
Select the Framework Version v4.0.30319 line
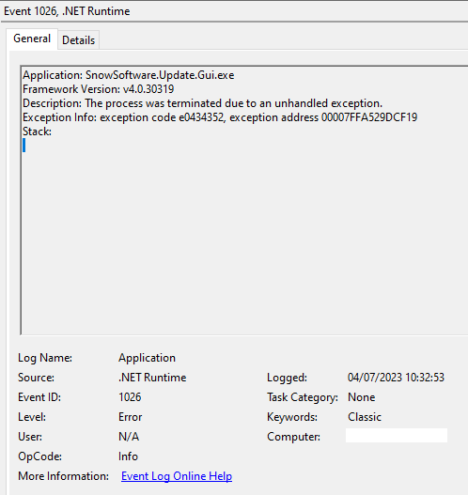click(x=99, y=89)
